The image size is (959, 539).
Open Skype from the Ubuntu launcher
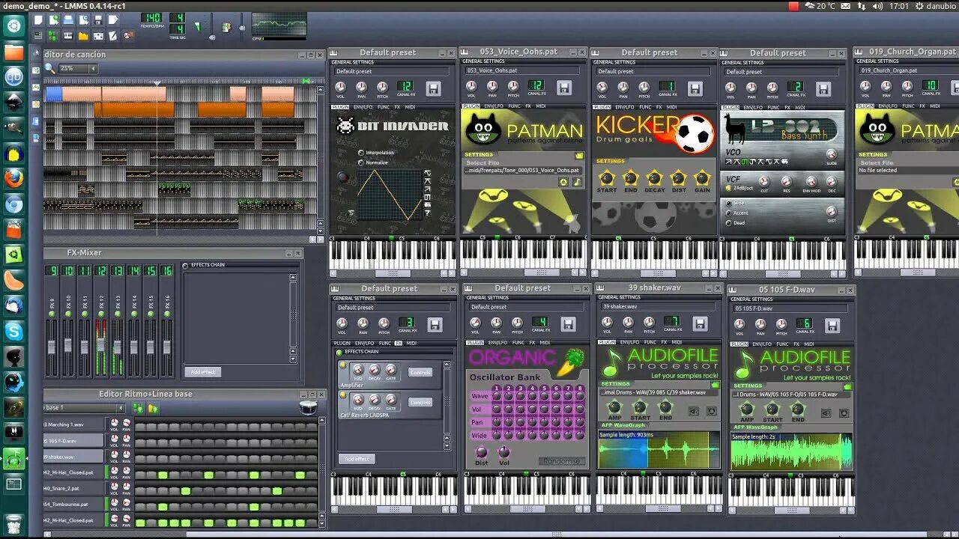13,331
